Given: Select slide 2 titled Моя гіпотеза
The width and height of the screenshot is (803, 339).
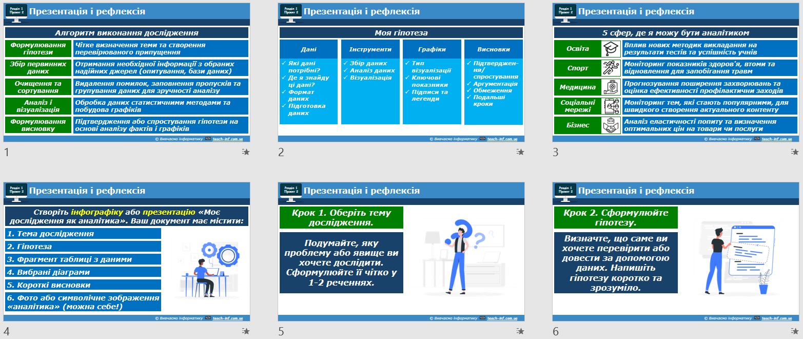Looking at the screenshot, I should pos(401,72).
